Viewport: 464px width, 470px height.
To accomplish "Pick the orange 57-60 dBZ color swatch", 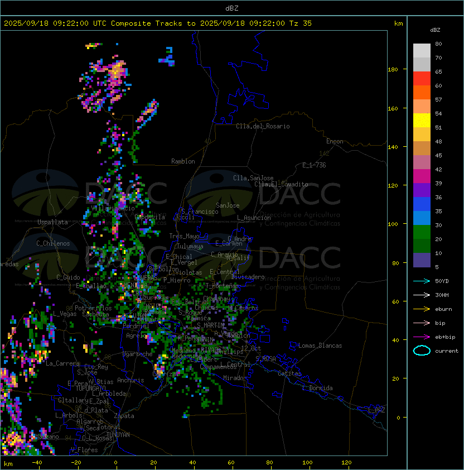I will coord(422,92).
